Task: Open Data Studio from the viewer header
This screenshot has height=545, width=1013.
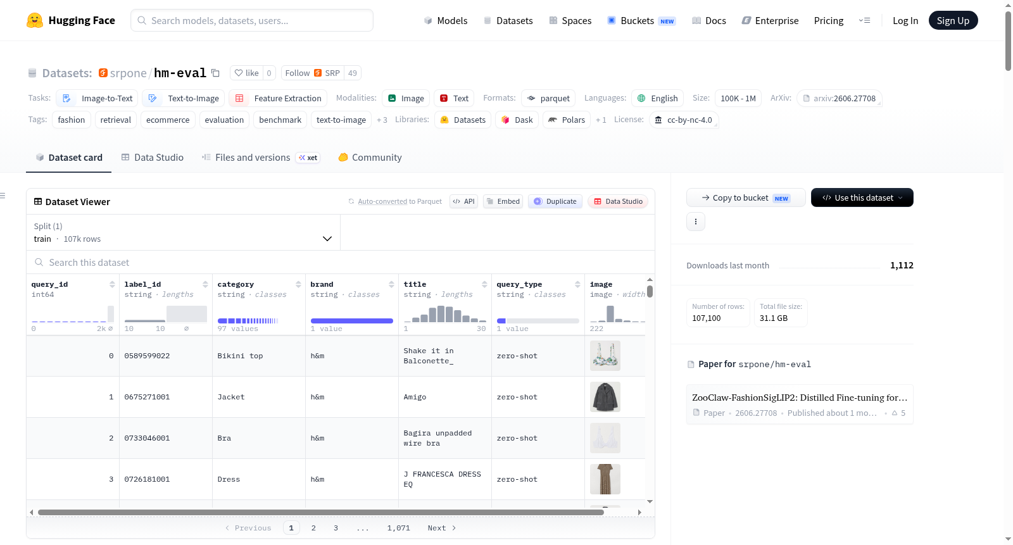Action: pos(618,201)
